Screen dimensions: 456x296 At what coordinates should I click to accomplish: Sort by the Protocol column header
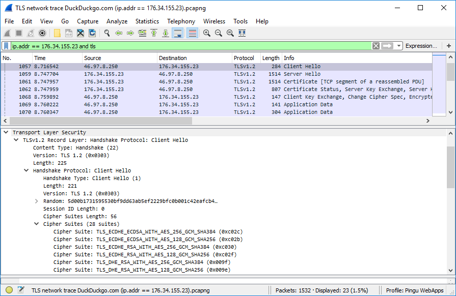pyautogui.click(x=246, y=58)
